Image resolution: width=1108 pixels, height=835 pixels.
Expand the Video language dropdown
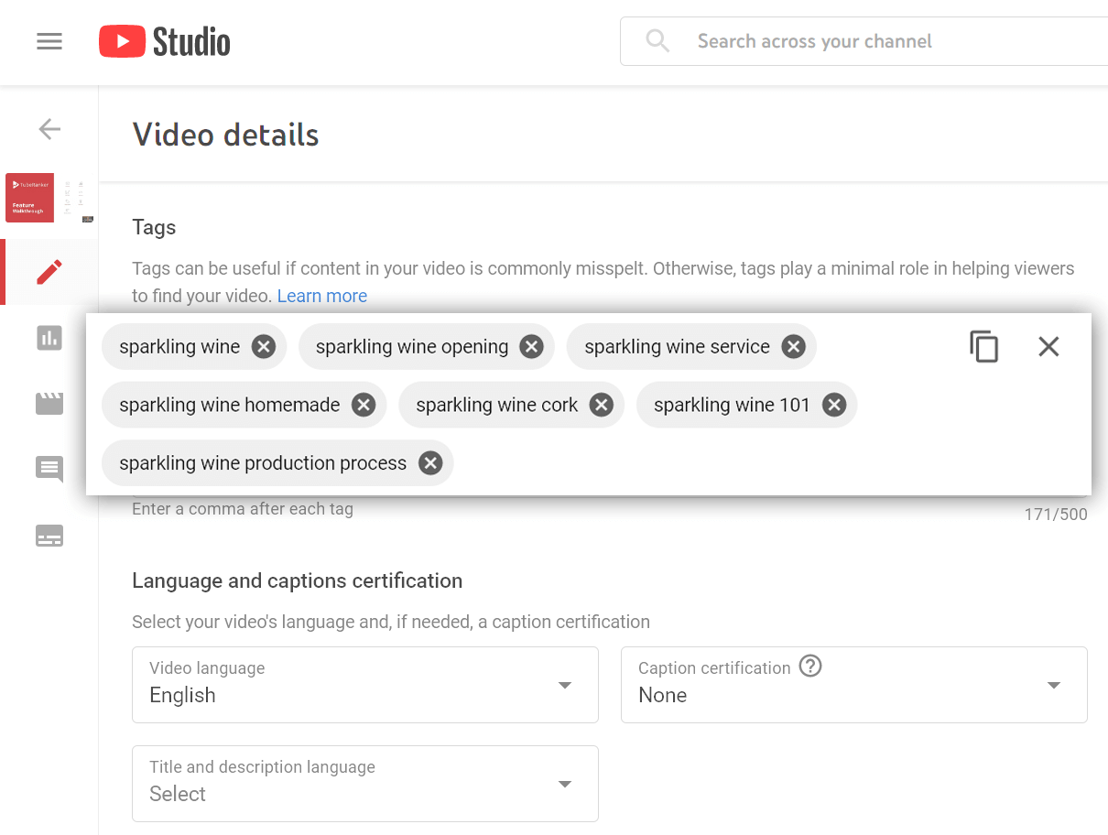(x=364, y=685)
